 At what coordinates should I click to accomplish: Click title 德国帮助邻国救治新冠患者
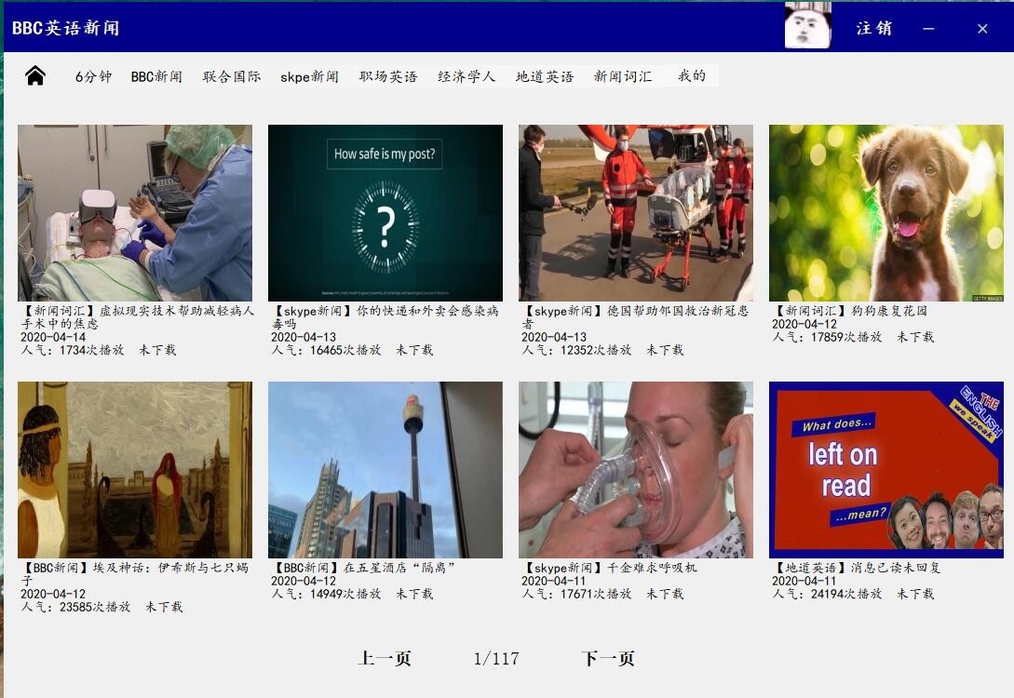coord(635,317)
